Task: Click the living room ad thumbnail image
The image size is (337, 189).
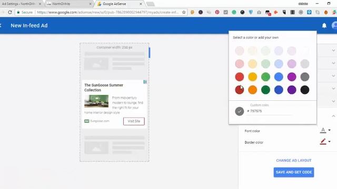Action: point(96,101)
